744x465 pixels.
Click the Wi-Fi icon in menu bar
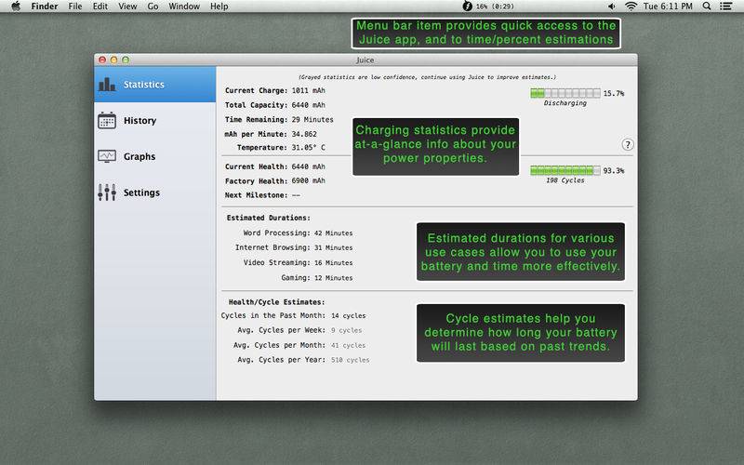[631, 7]
